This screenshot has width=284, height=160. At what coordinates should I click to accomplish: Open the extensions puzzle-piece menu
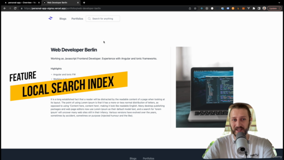tap(254, 8)
